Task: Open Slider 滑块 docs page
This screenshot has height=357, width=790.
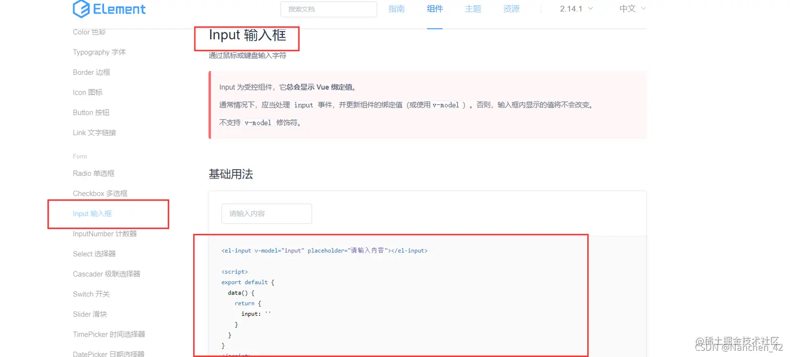Action: tap(90, 314)
